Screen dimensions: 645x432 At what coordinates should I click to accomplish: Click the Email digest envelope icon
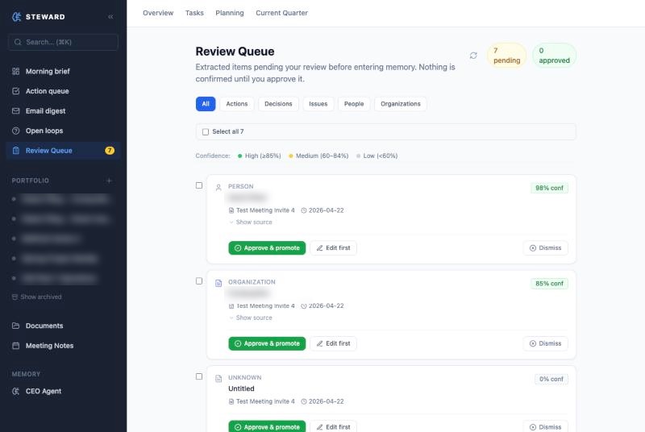(x=15, y=111)
